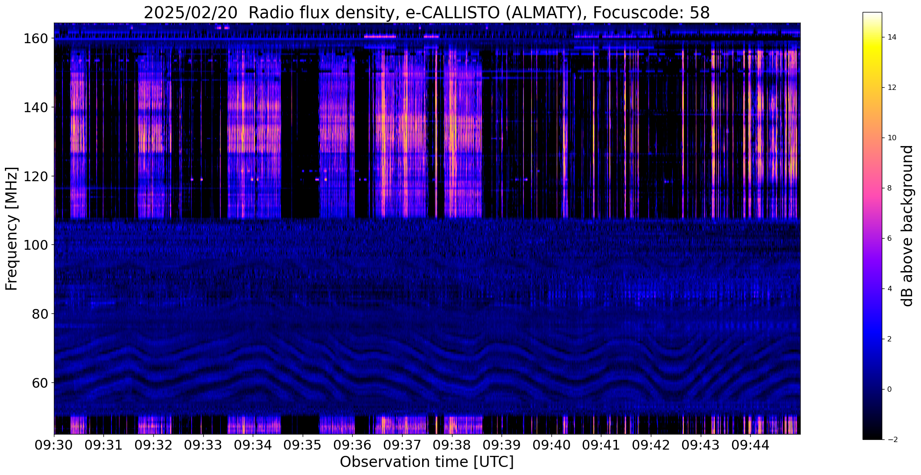Click the 09:43 time tick label
921x475 pixels.
[x=701, y=445]
